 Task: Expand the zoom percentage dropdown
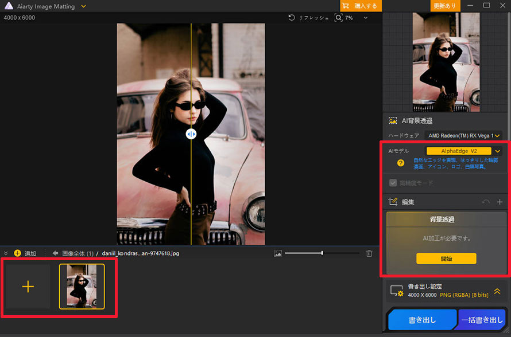[366, 18]
